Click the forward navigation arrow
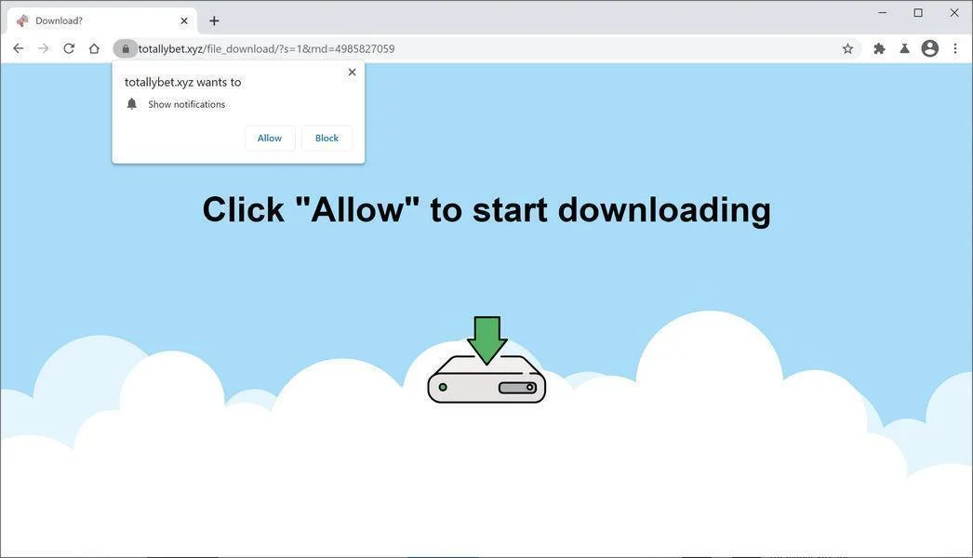973x558 pixels. 44,48
